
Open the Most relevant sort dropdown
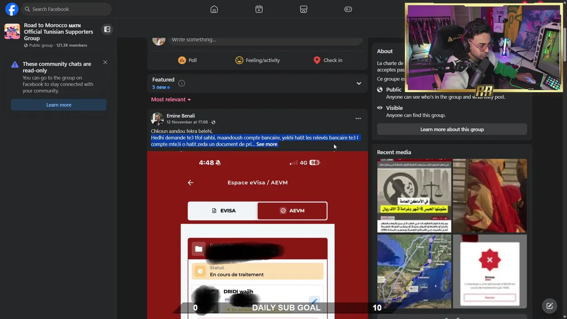pos(171,99)
